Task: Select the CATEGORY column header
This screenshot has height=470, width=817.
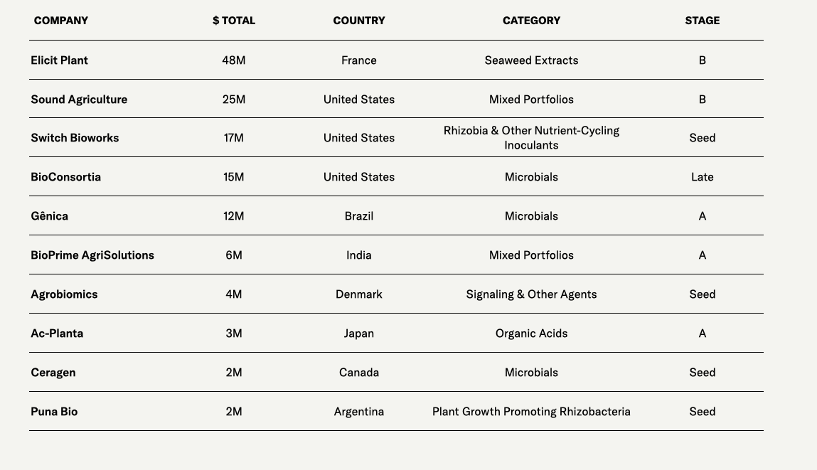Action: (x=531, y=21)
